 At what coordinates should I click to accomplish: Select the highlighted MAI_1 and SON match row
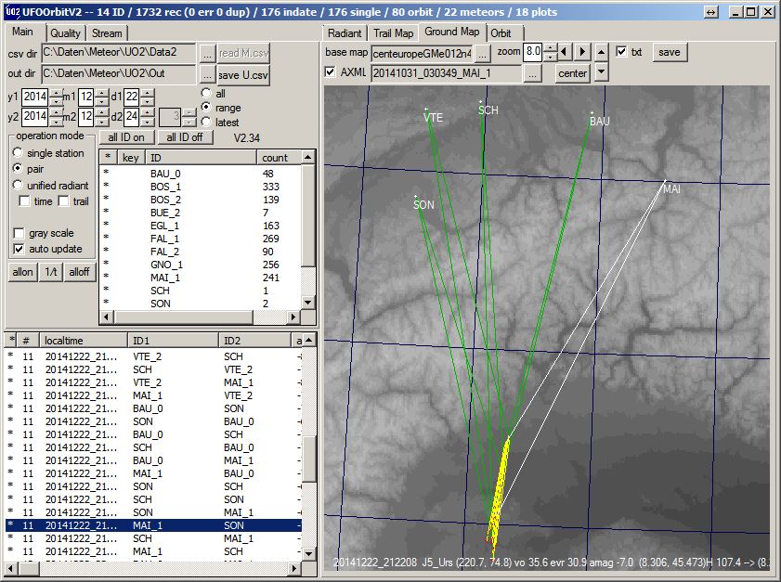pos(139,525)
